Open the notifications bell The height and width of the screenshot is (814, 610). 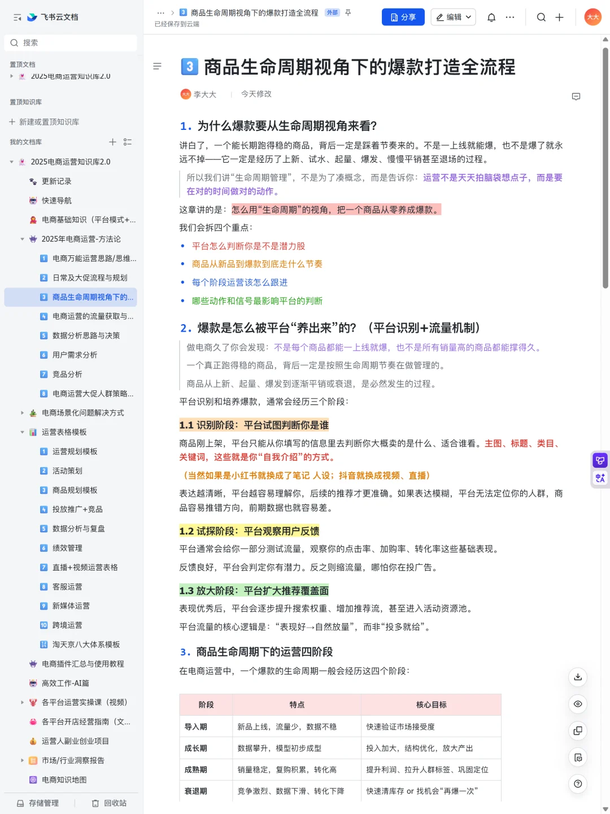[491, 18]
